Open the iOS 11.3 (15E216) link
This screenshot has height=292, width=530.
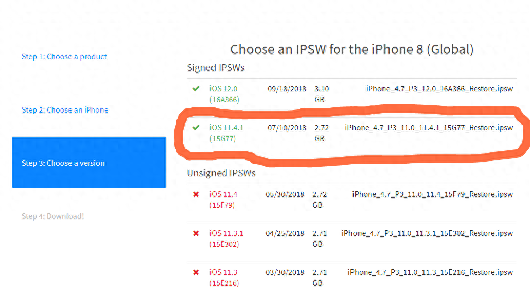tap(224, 277)
